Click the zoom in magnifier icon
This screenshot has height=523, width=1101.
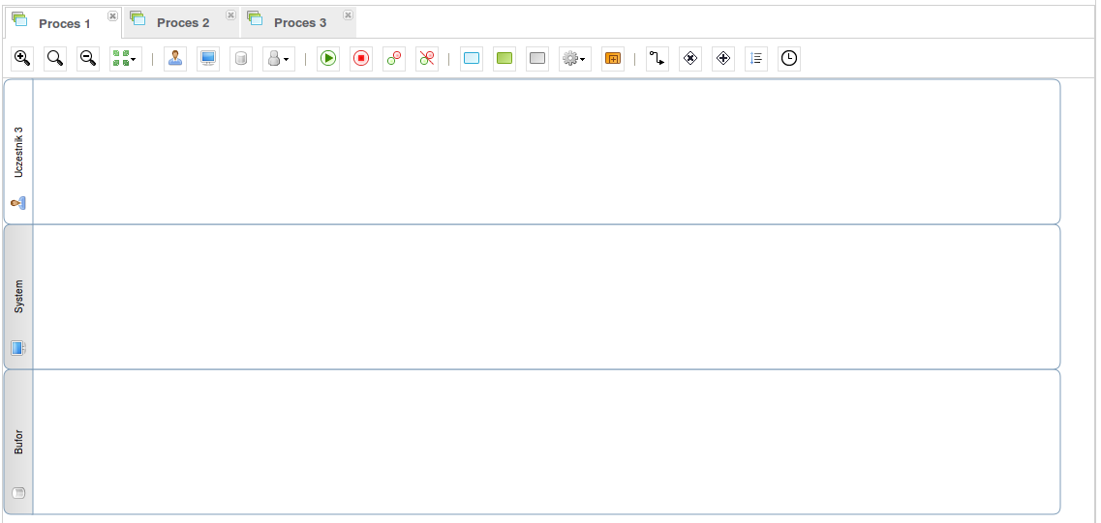tap(22, 59)
